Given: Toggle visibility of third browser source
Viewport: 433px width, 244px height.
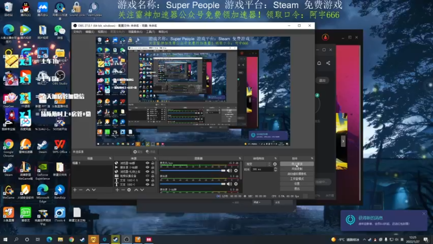Looking at the screenshot, I should (x=147, y=171).
